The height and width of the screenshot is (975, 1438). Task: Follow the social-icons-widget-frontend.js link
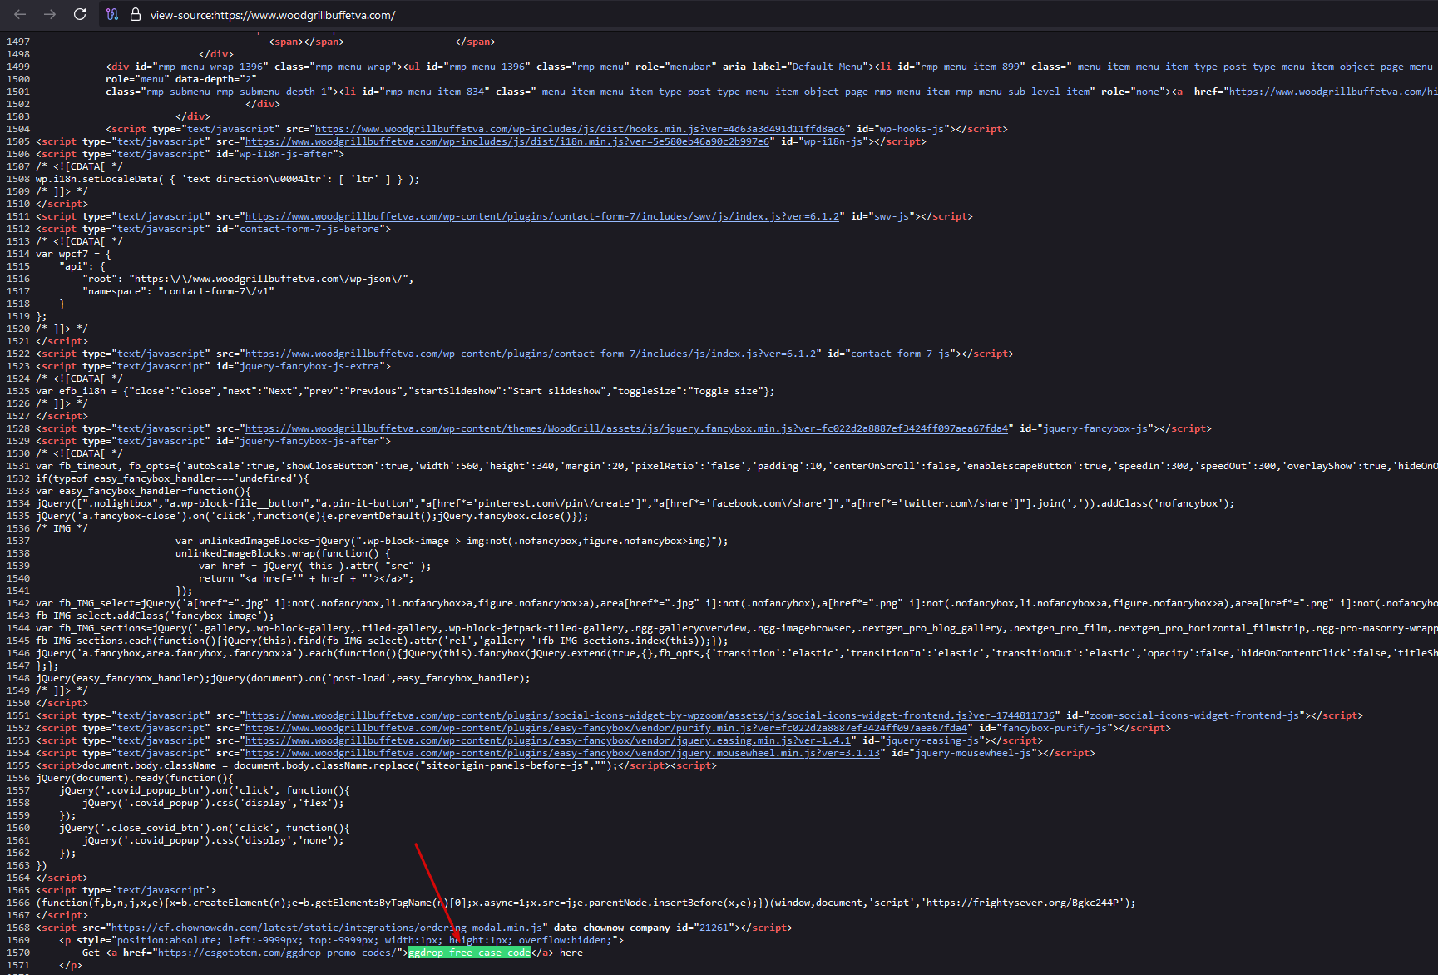pyautogui.click(x=650, y=715)
